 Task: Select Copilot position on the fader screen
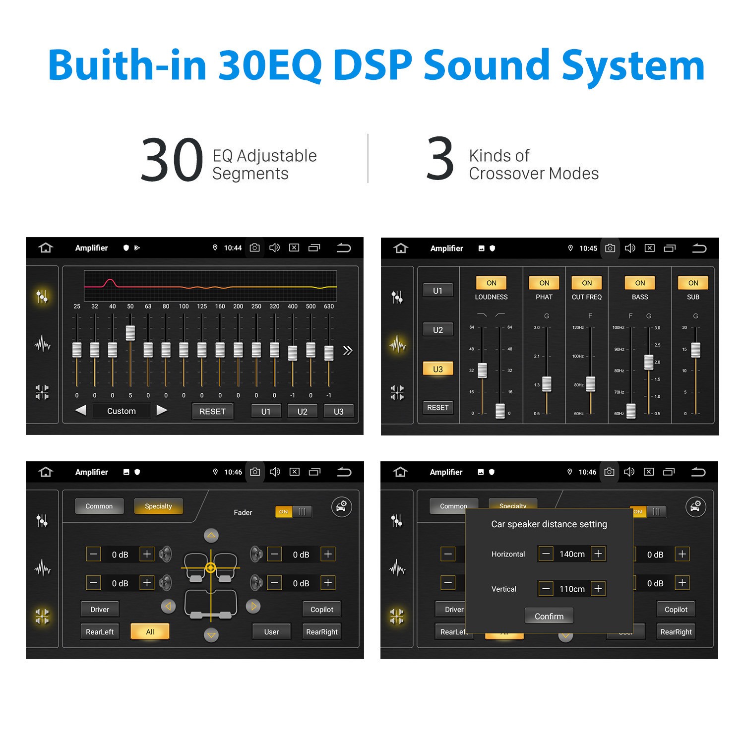pyautogui.click(x=322, y=609)
